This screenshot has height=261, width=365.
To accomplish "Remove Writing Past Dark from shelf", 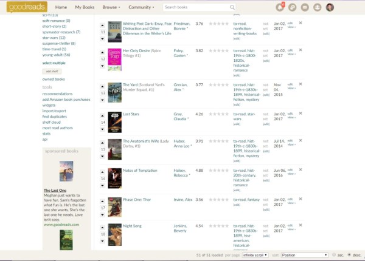I will pos(301,22).
